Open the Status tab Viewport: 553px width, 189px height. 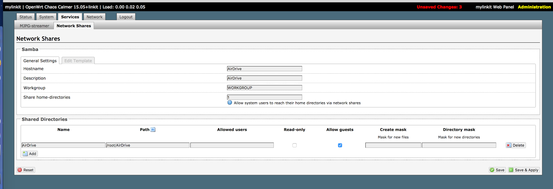(x=26, y=17)
